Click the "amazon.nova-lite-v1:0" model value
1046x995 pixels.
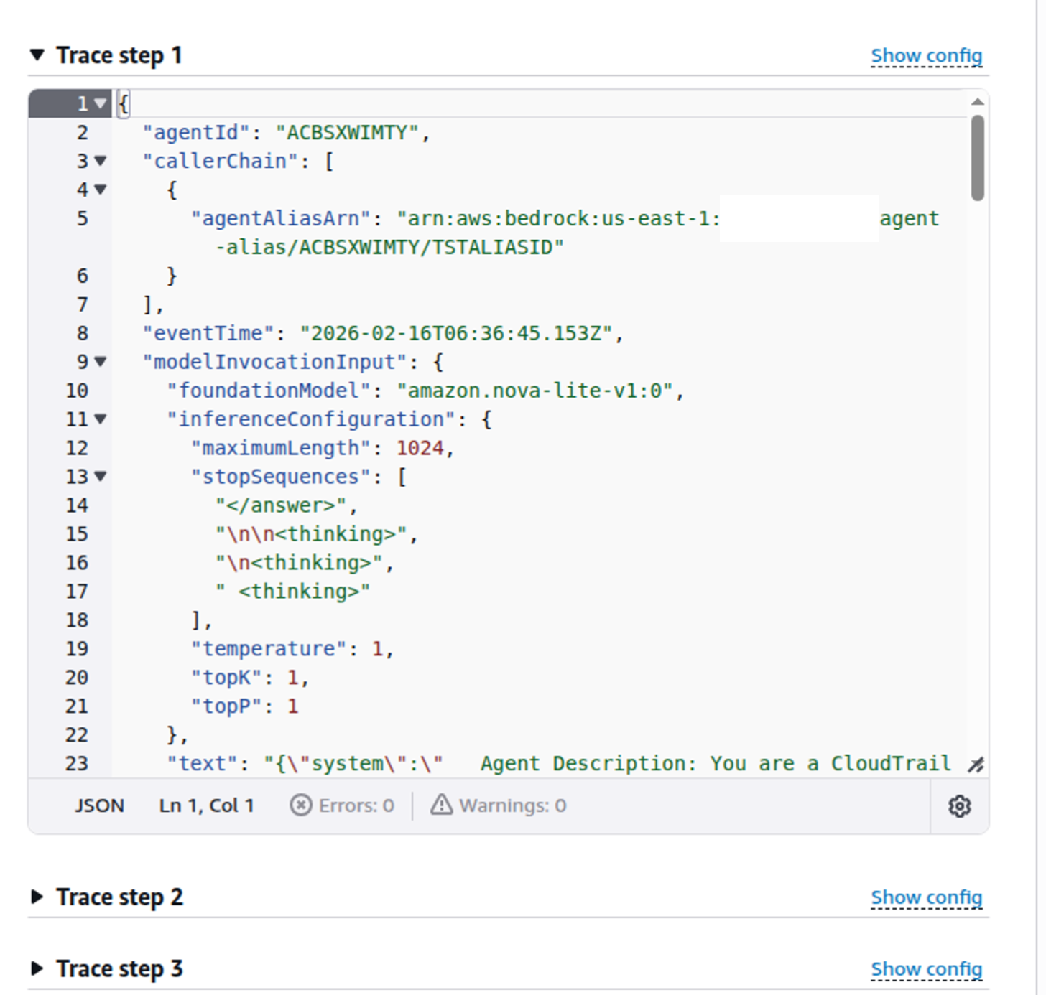tap(535, 391)
